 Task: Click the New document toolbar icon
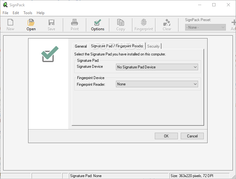(10, 22)
